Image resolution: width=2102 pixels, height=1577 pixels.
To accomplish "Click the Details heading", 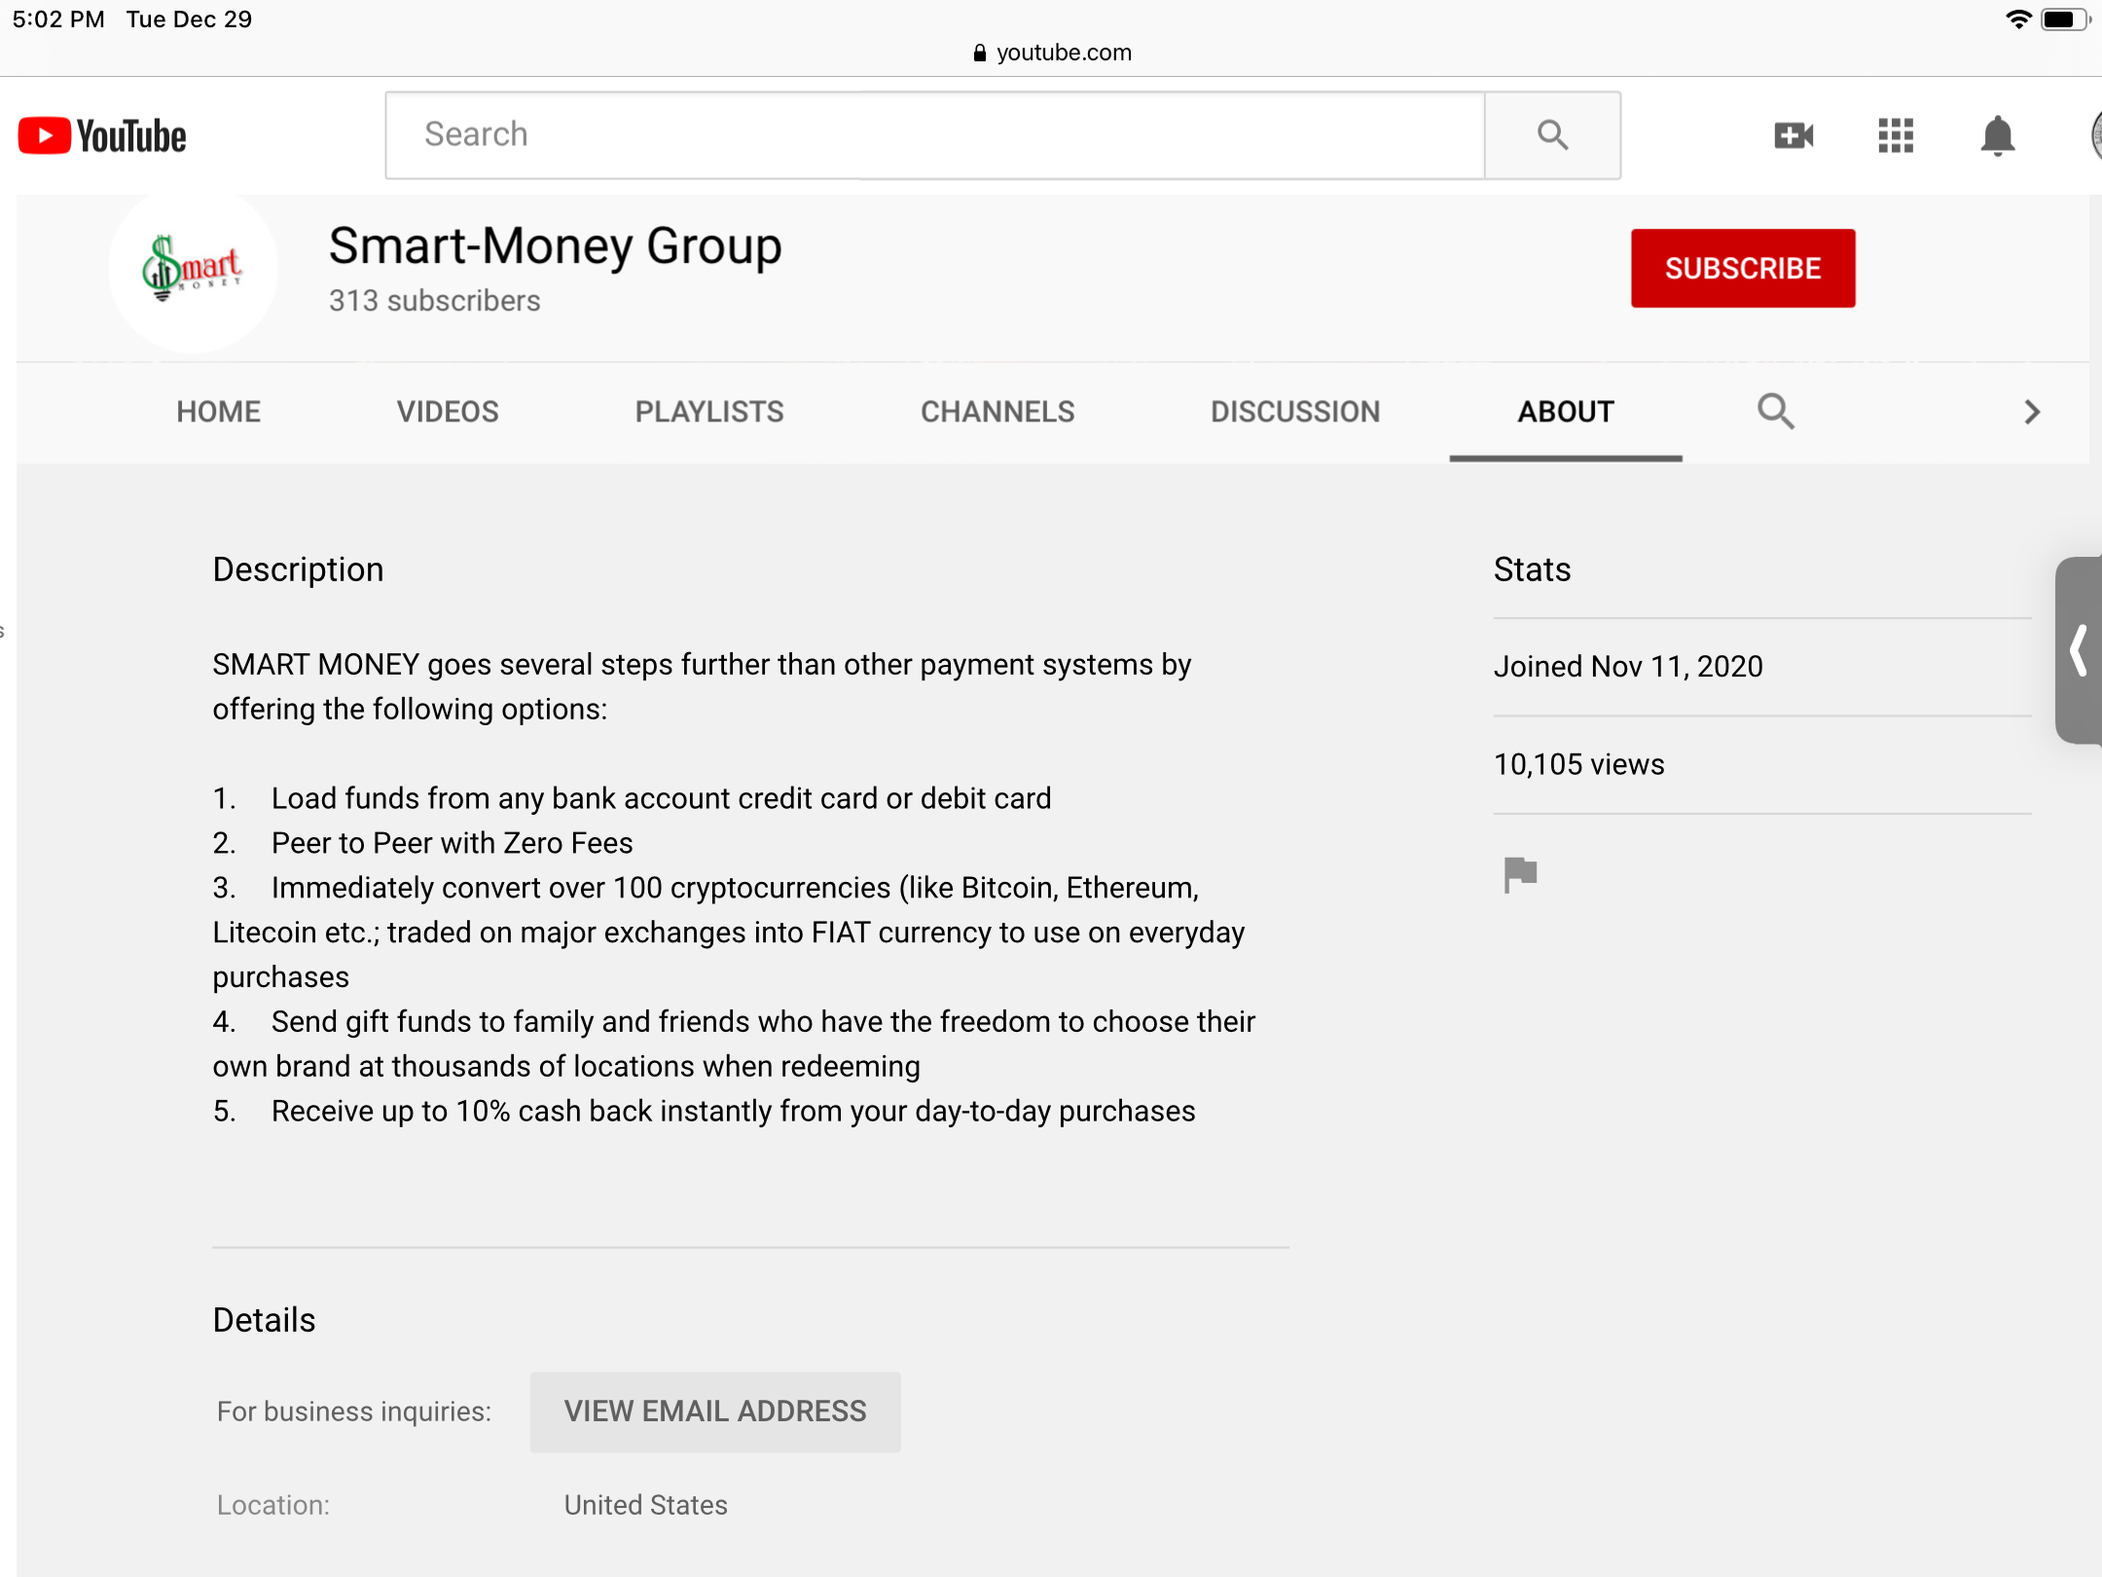I will (x=265, y=1320).
